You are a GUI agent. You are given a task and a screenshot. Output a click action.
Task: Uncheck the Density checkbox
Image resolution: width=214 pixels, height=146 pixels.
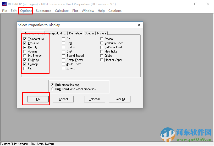point(25,47)
